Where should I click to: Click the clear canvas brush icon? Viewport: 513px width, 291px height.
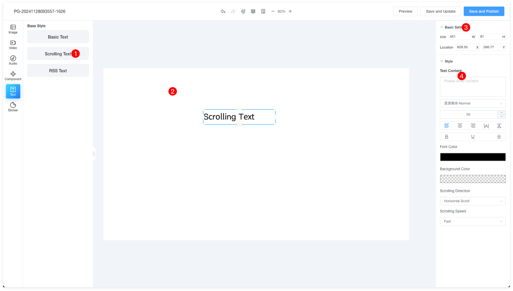(243, 11)
